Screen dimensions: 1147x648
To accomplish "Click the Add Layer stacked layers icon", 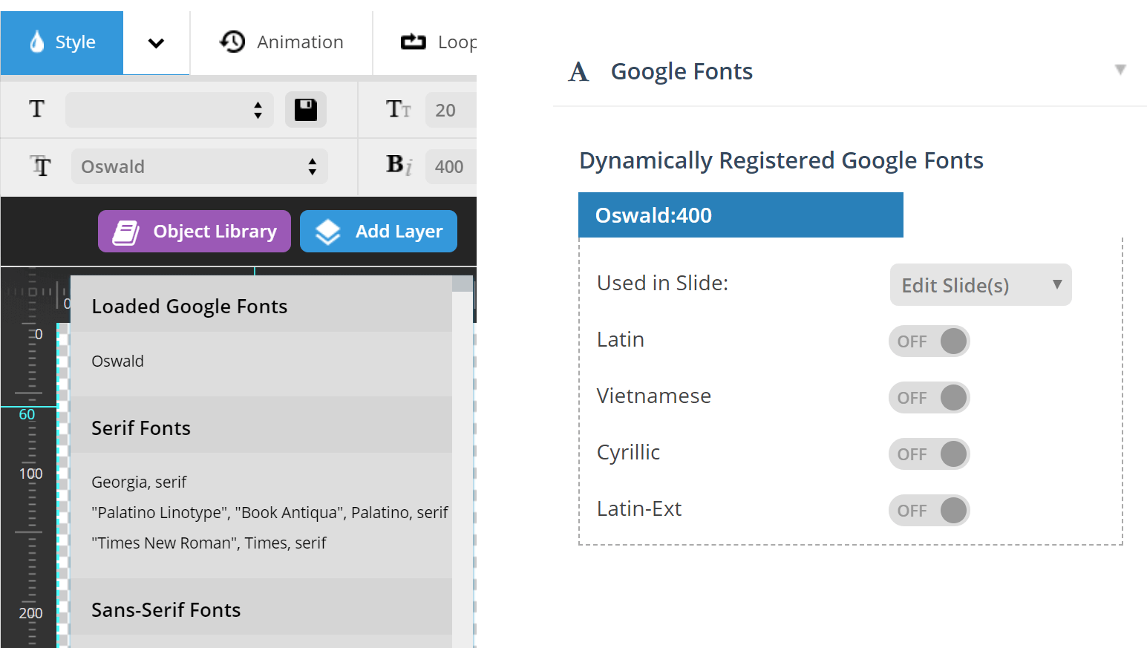I will (327, 231).
